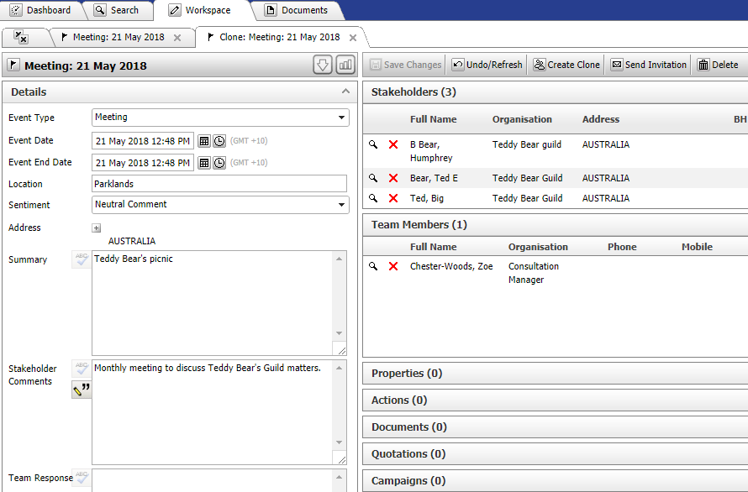Image resolution: width=748 pixels, height=492 pixels.
Task: Open clock time picker for Event Date
Action: coord(219,141)
